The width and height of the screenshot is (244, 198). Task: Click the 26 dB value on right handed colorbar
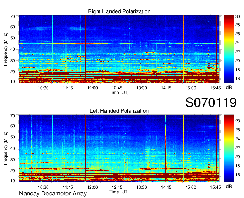238,34
